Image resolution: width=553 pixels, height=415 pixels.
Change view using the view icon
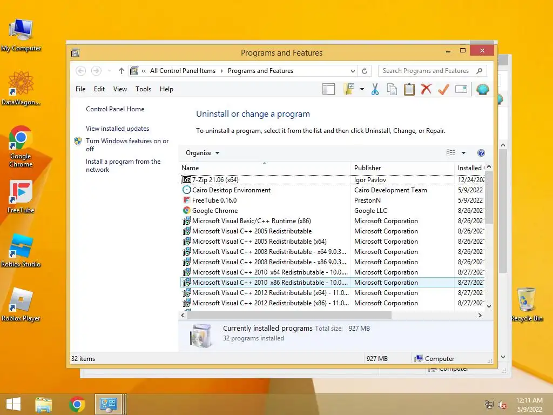coord(450,153)
